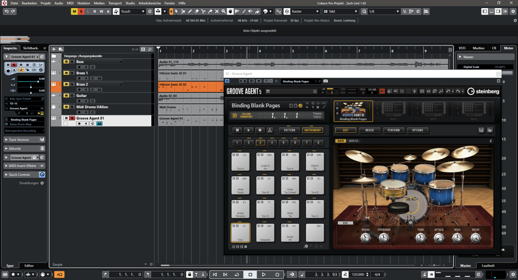Screen dimensions: 518x280
Task: Open the Arbeitsbereiche menu
Action: pyautogui.click(x=149, y=3)
